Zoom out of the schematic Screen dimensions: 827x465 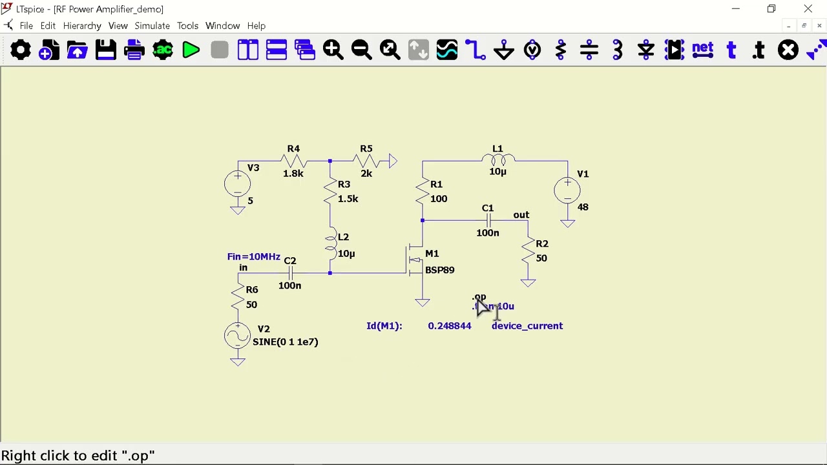[x=361, y=50]
